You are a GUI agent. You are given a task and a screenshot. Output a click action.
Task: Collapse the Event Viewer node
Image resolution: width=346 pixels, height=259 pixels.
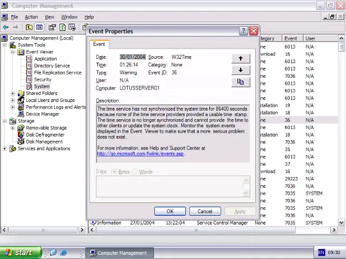click(13, 52)
